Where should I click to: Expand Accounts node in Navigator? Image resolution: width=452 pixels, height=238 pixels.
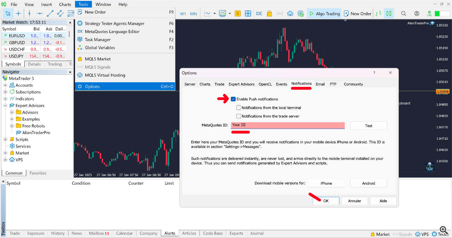pyautogui.click(x=5, y=85)
